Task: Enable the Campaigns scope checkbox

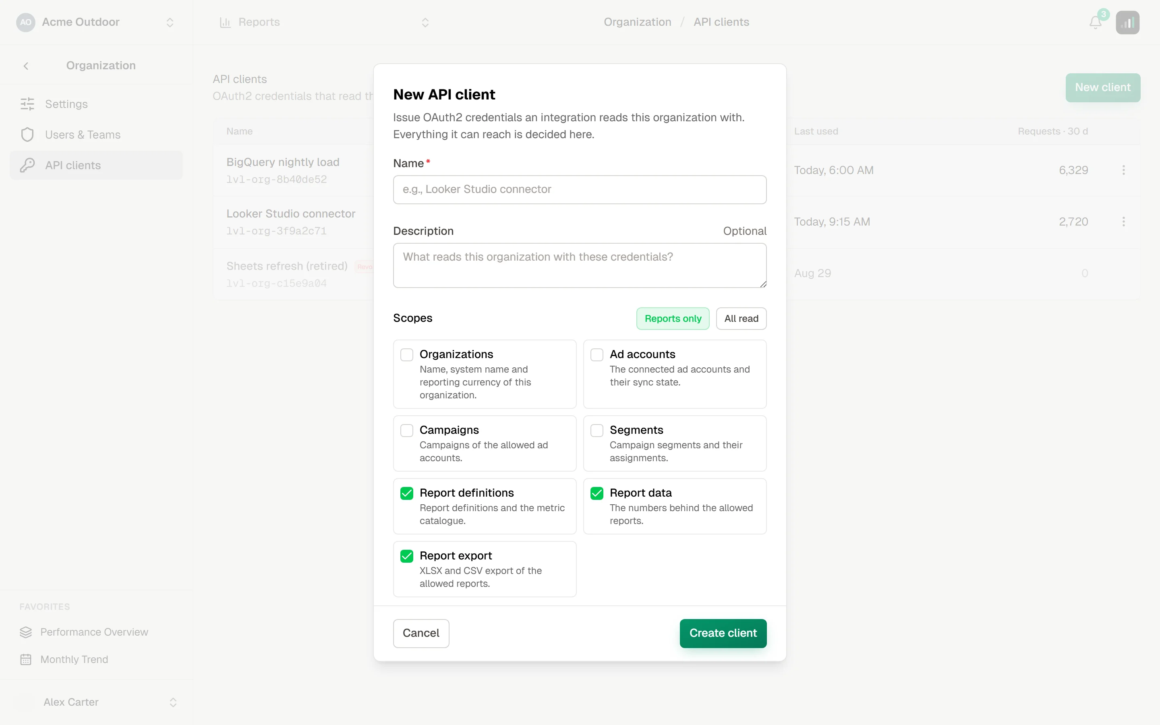Action: pos(406,431)
